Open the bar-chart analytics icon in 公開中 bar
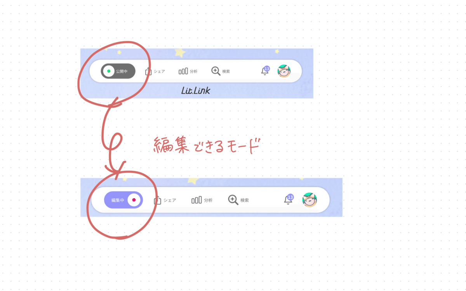Viewport: 466px width, 291px height. 183,71
